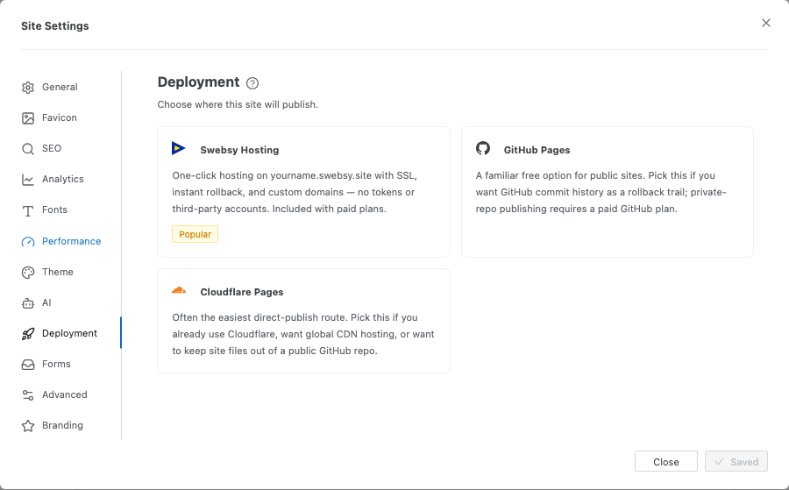Select the Deployment section label
The width and height of the screenshot is (789, 490).
pyautogui.click(x=69, y=334)
